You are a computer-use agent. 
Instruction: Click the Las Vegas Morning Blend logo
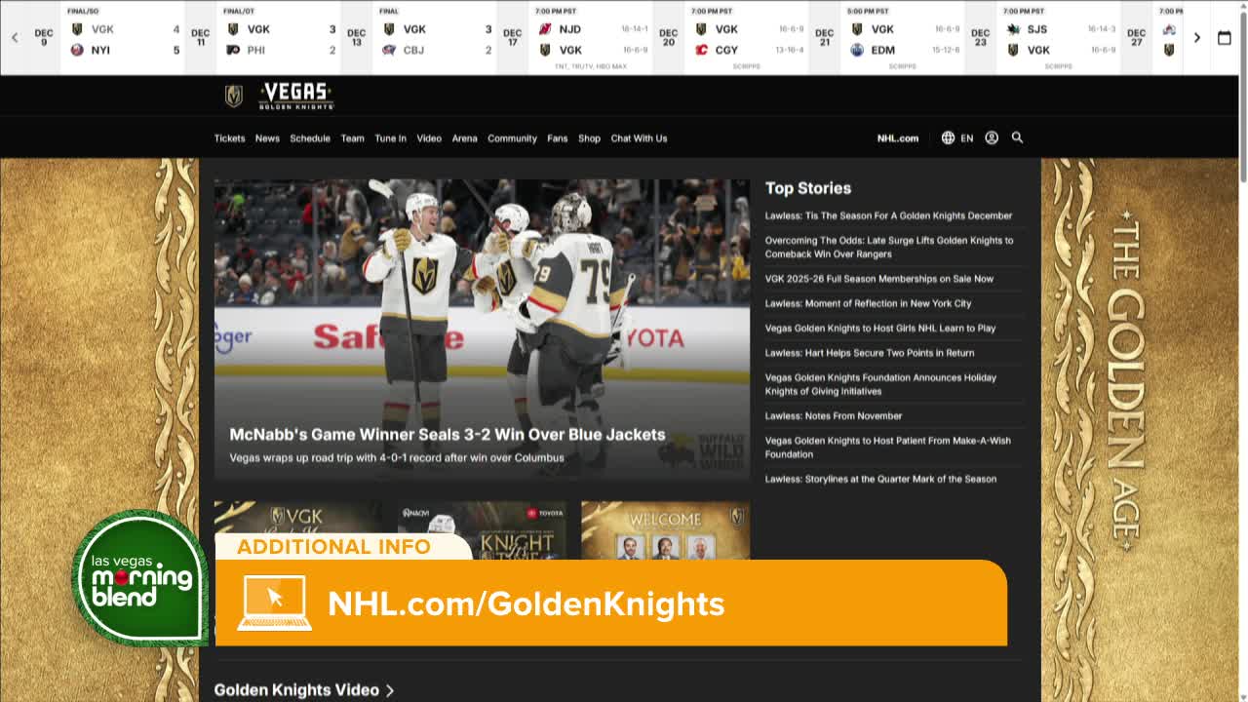[x=140, y=579]
